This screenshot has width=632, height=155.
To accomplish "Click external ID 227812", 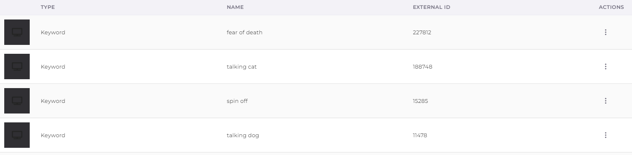I will (422, 32).
